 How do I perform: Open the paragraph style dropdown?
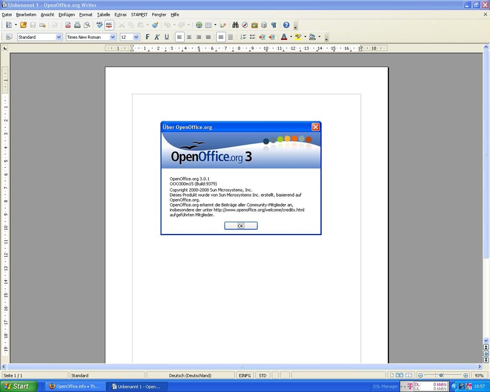[58, 37]
